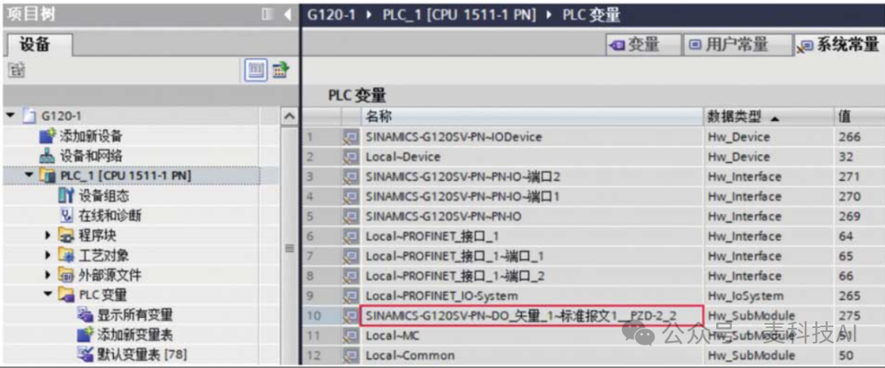Select the 工艺对象 folder label
The width and height of the screenshot is (885, 368).
[103, 255]
